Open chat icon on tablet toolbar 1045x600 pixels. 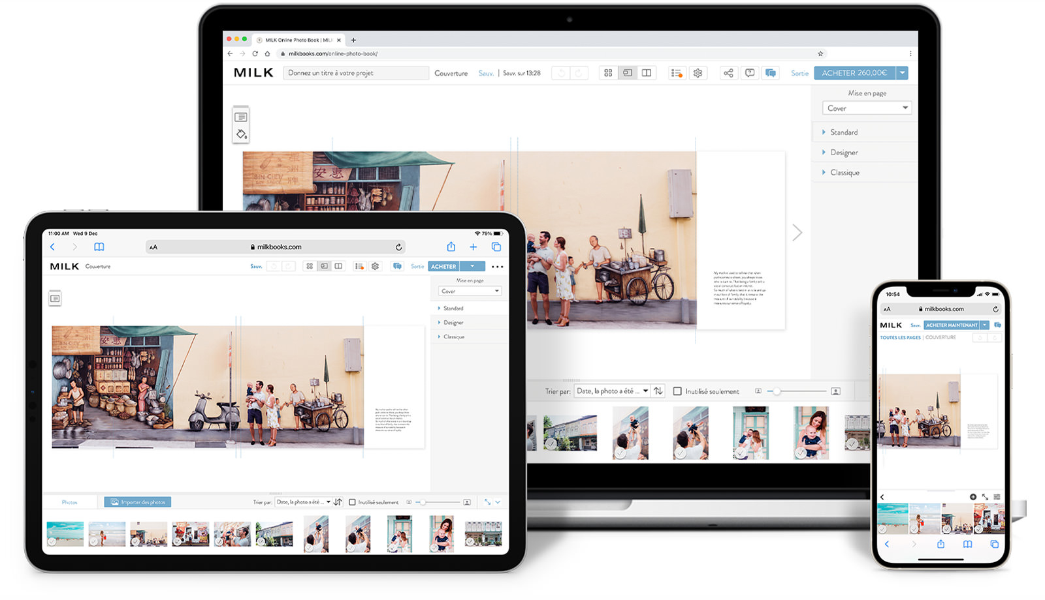pos(397,266)
